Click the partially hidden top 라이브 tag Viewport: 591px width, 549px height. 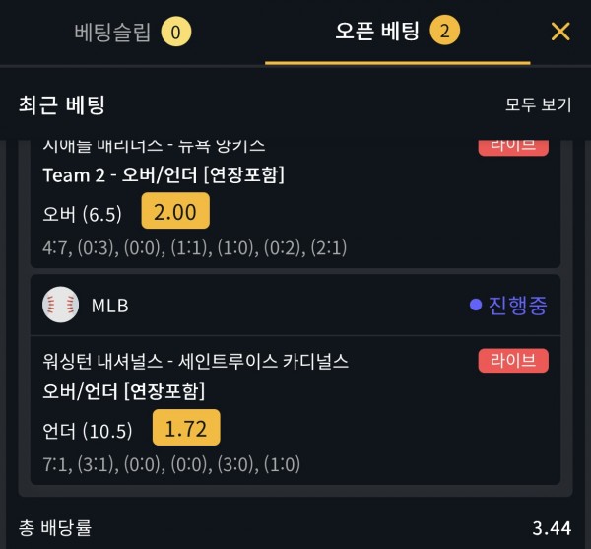[x=513, y=147]
